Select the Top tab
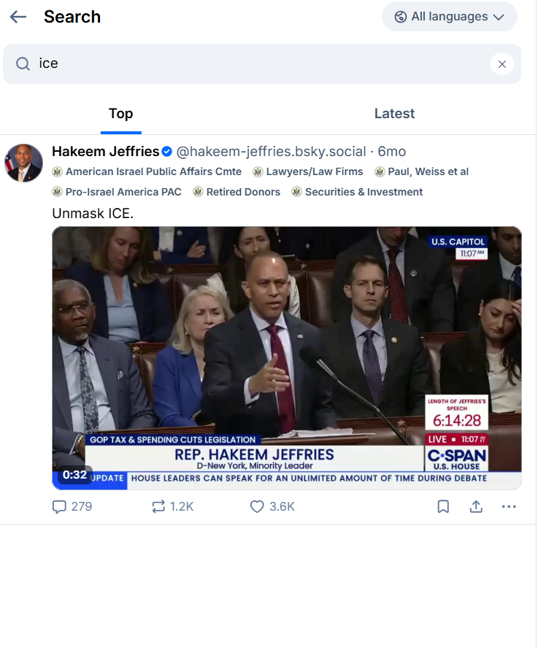The image size is (538, 650). [x=120, y=114]
